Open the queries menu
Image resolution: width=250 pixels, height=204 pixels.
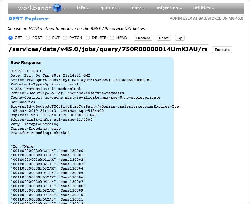110,8
